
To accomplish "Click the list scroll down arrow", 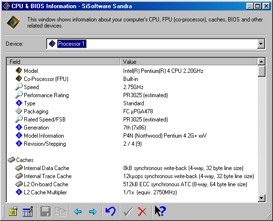I will coord(261,198).
